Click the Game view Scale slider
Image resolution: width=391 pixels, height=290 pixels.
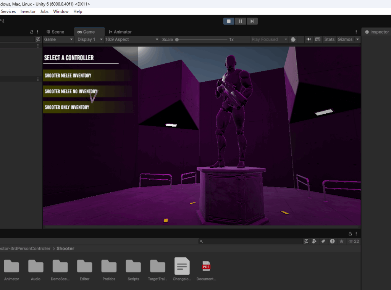202,39
